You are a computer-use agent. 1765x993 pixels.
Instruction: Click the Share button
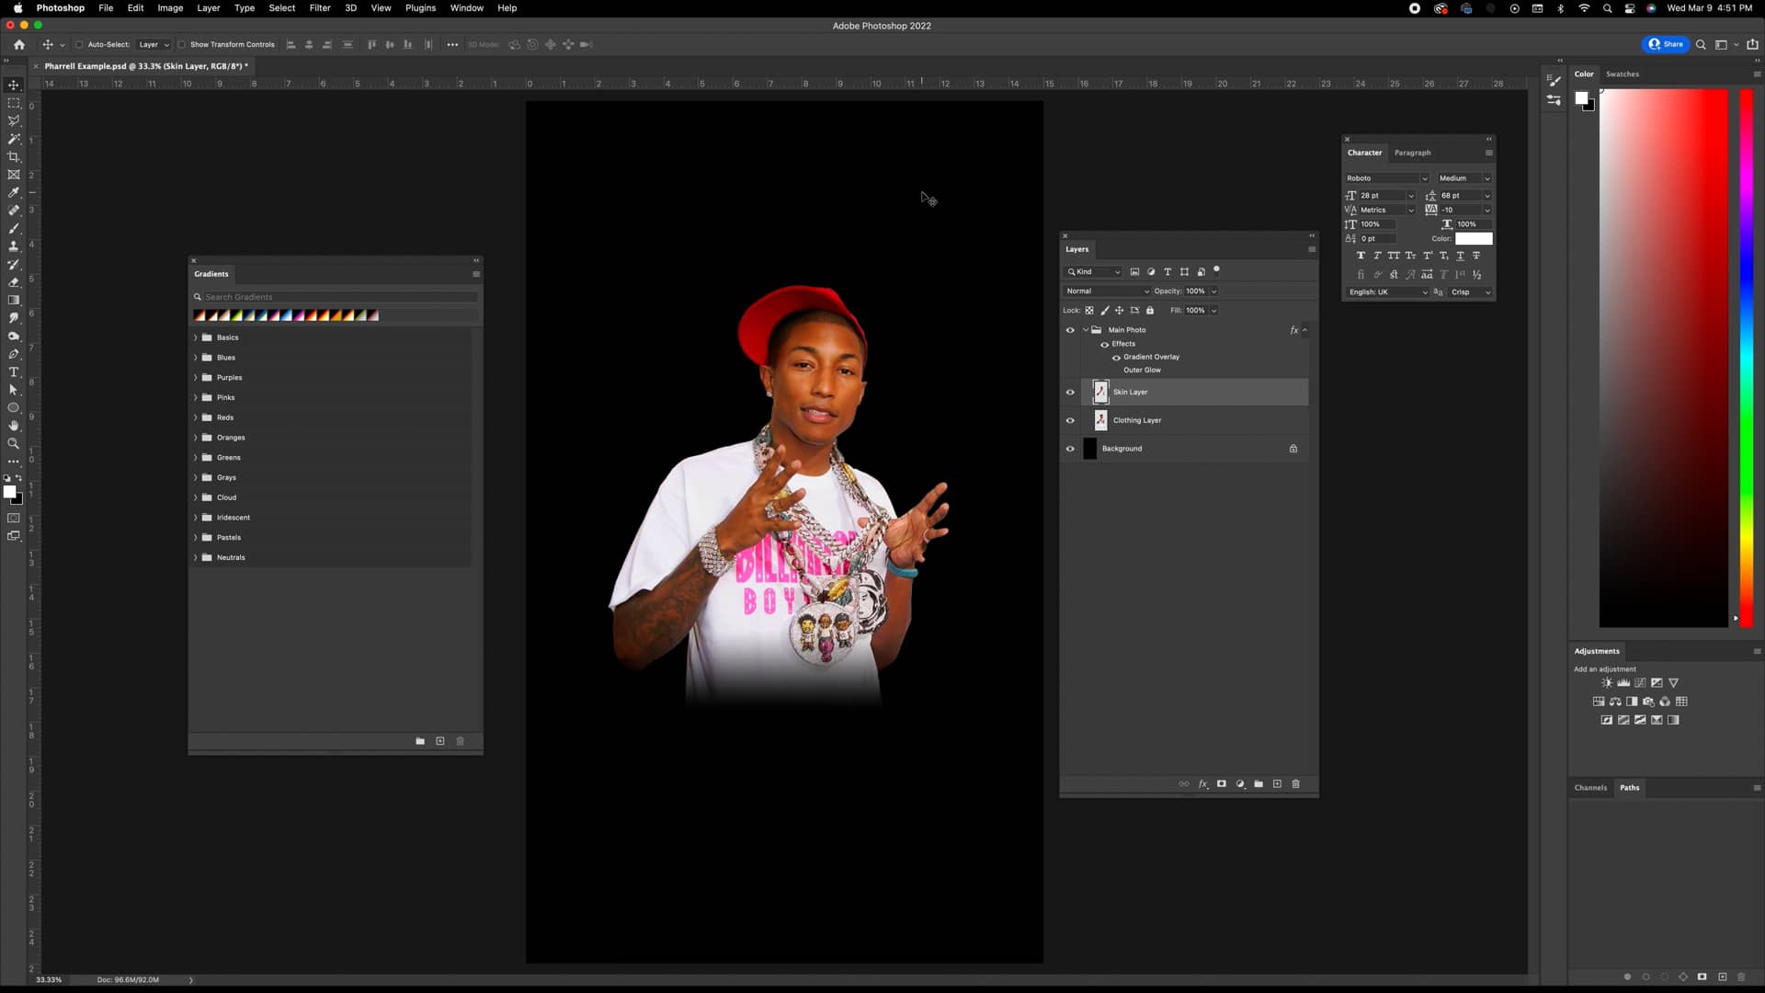tap(1666, 44)
